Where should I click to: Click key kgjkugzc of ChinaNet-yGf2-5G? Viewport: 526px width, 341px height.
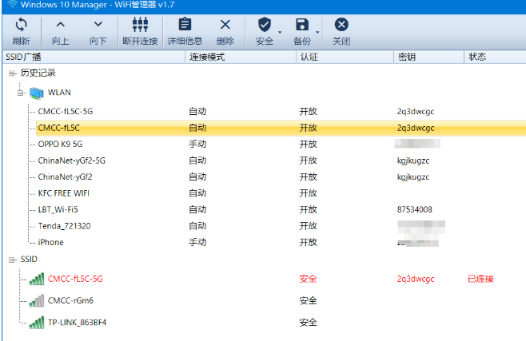[x=413, y=161]
